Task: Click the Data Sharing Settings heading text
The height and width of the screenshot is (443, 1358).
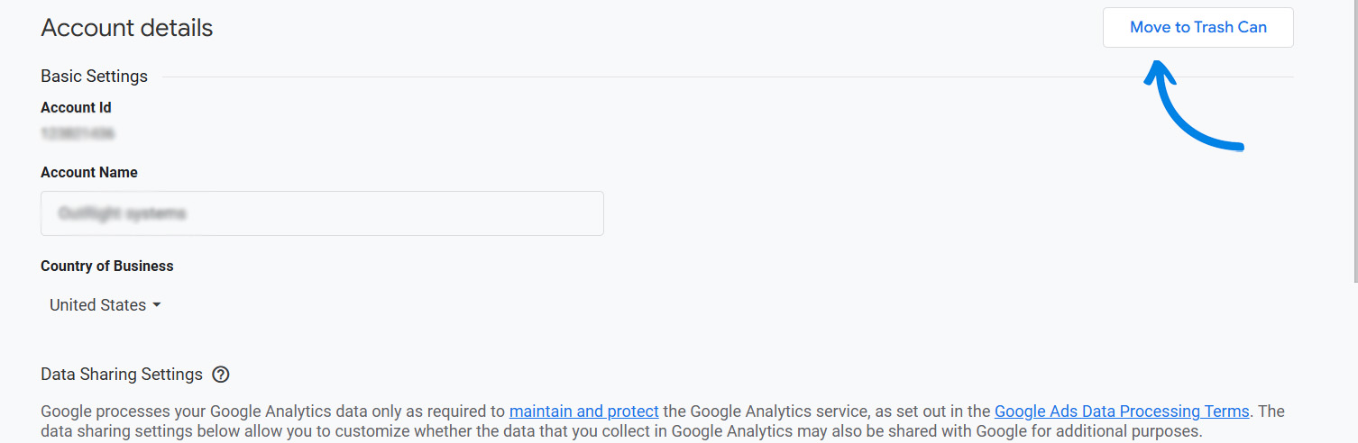Action: pyautogui.click(x=122, y=375)
